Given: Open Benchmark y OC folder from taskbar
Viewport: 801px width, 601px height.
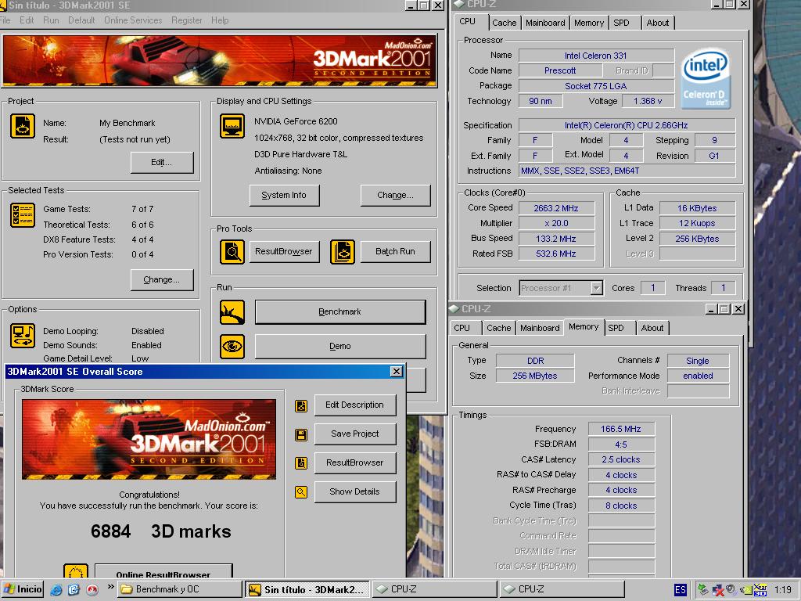Looking at the screenshot, I should 180,590.
